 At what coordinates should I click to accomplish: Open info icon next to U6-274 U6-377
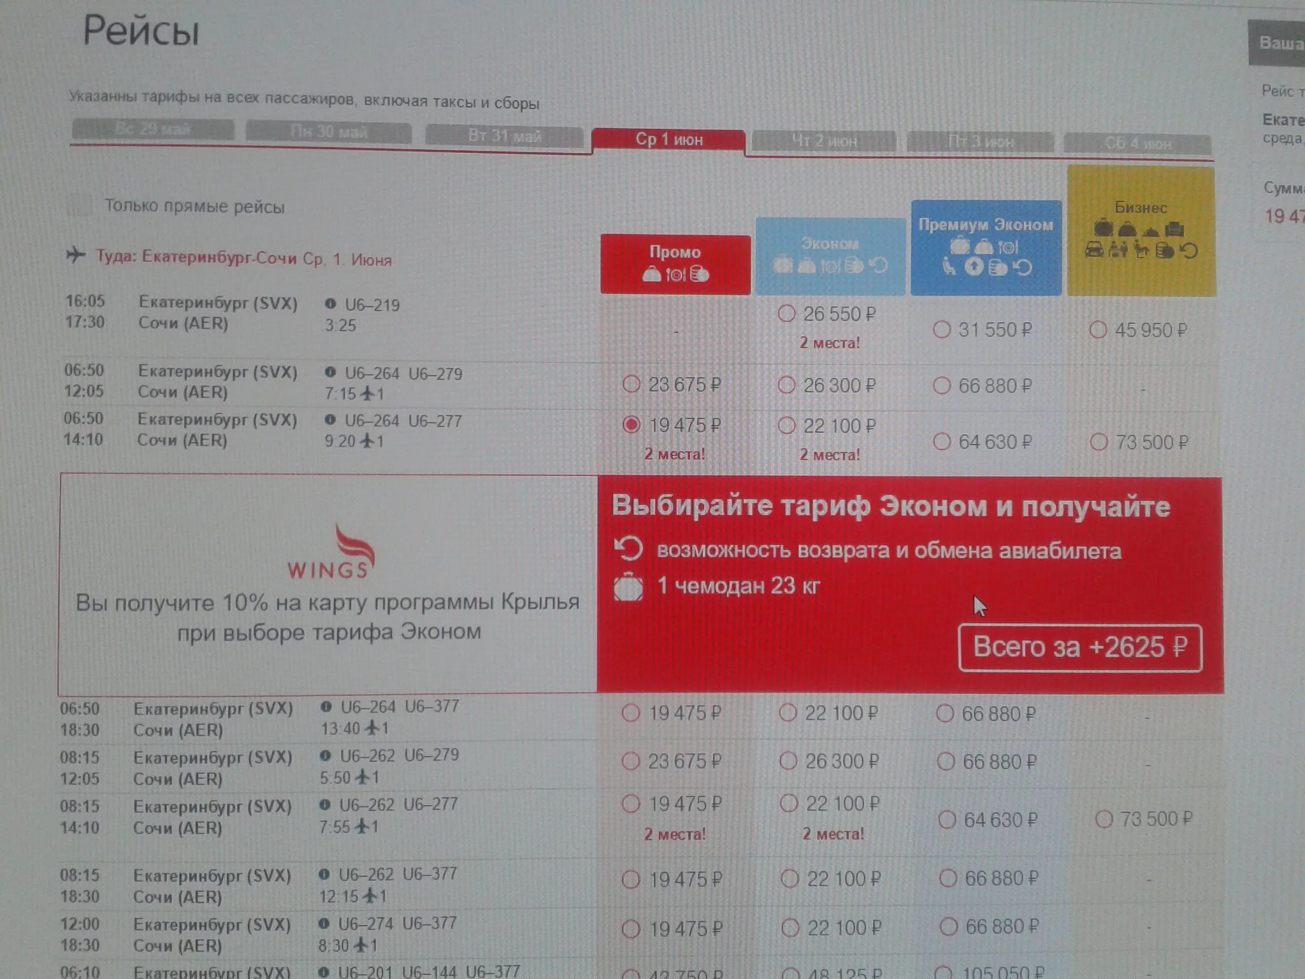tap(324, 923)
